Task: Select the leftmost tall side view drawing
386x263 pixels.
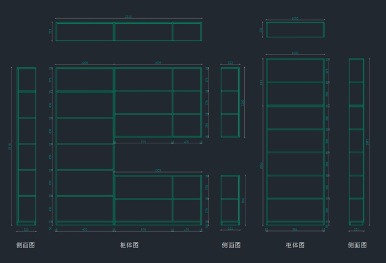Action: click(26, 146)
